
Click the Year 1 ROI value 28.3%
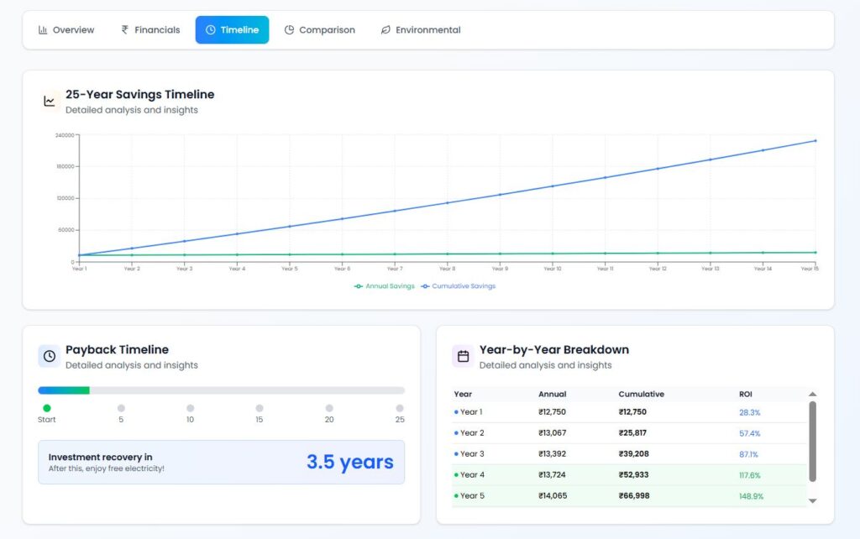pos(749,412)
